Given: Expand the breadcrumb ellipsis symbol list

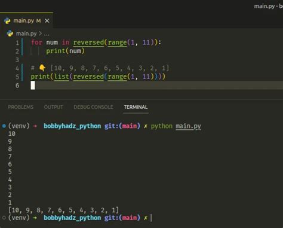Looking at the screenshot, I should [47, 34].
